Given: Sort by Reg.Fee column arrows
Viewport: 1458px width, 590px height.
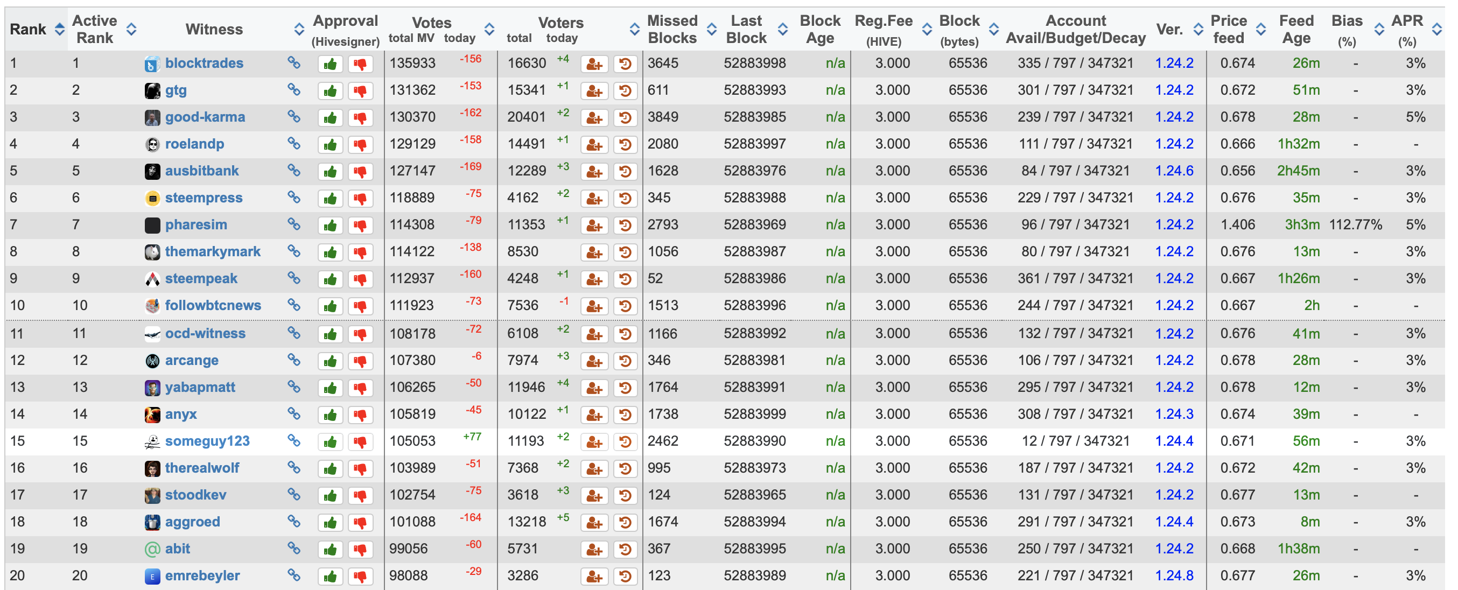Looking at the screenshot, I should 927,30.
